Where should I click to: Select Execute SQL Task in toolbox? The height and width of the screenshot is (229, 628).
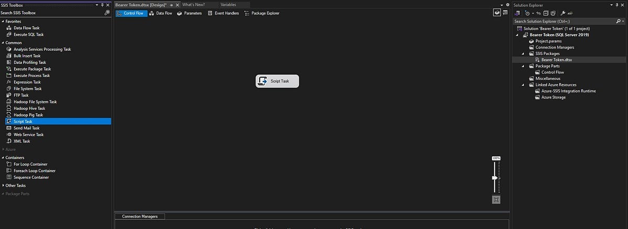click(x=28, y=34)
